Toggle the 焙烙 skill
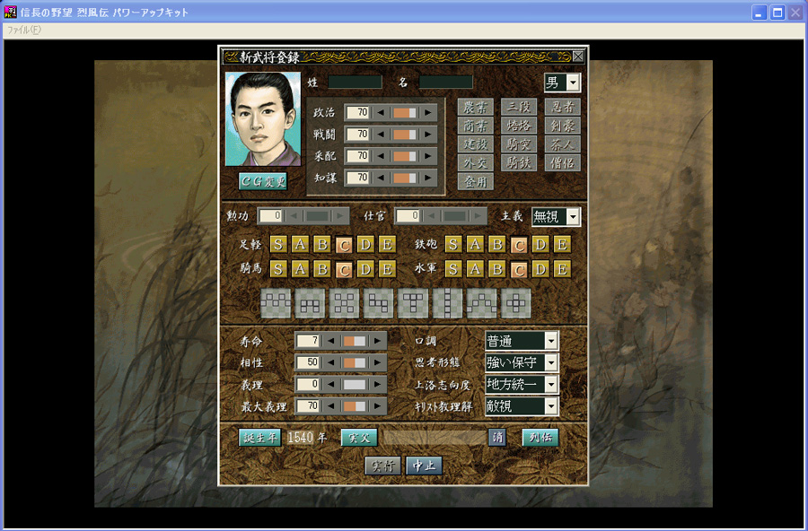The image size is (808, 531). pos(519,126)
